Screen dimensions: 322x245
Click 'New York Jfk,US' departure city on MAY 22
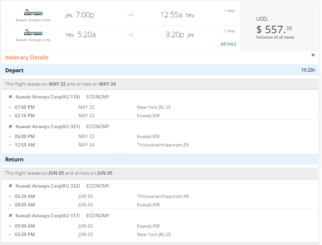154,107
